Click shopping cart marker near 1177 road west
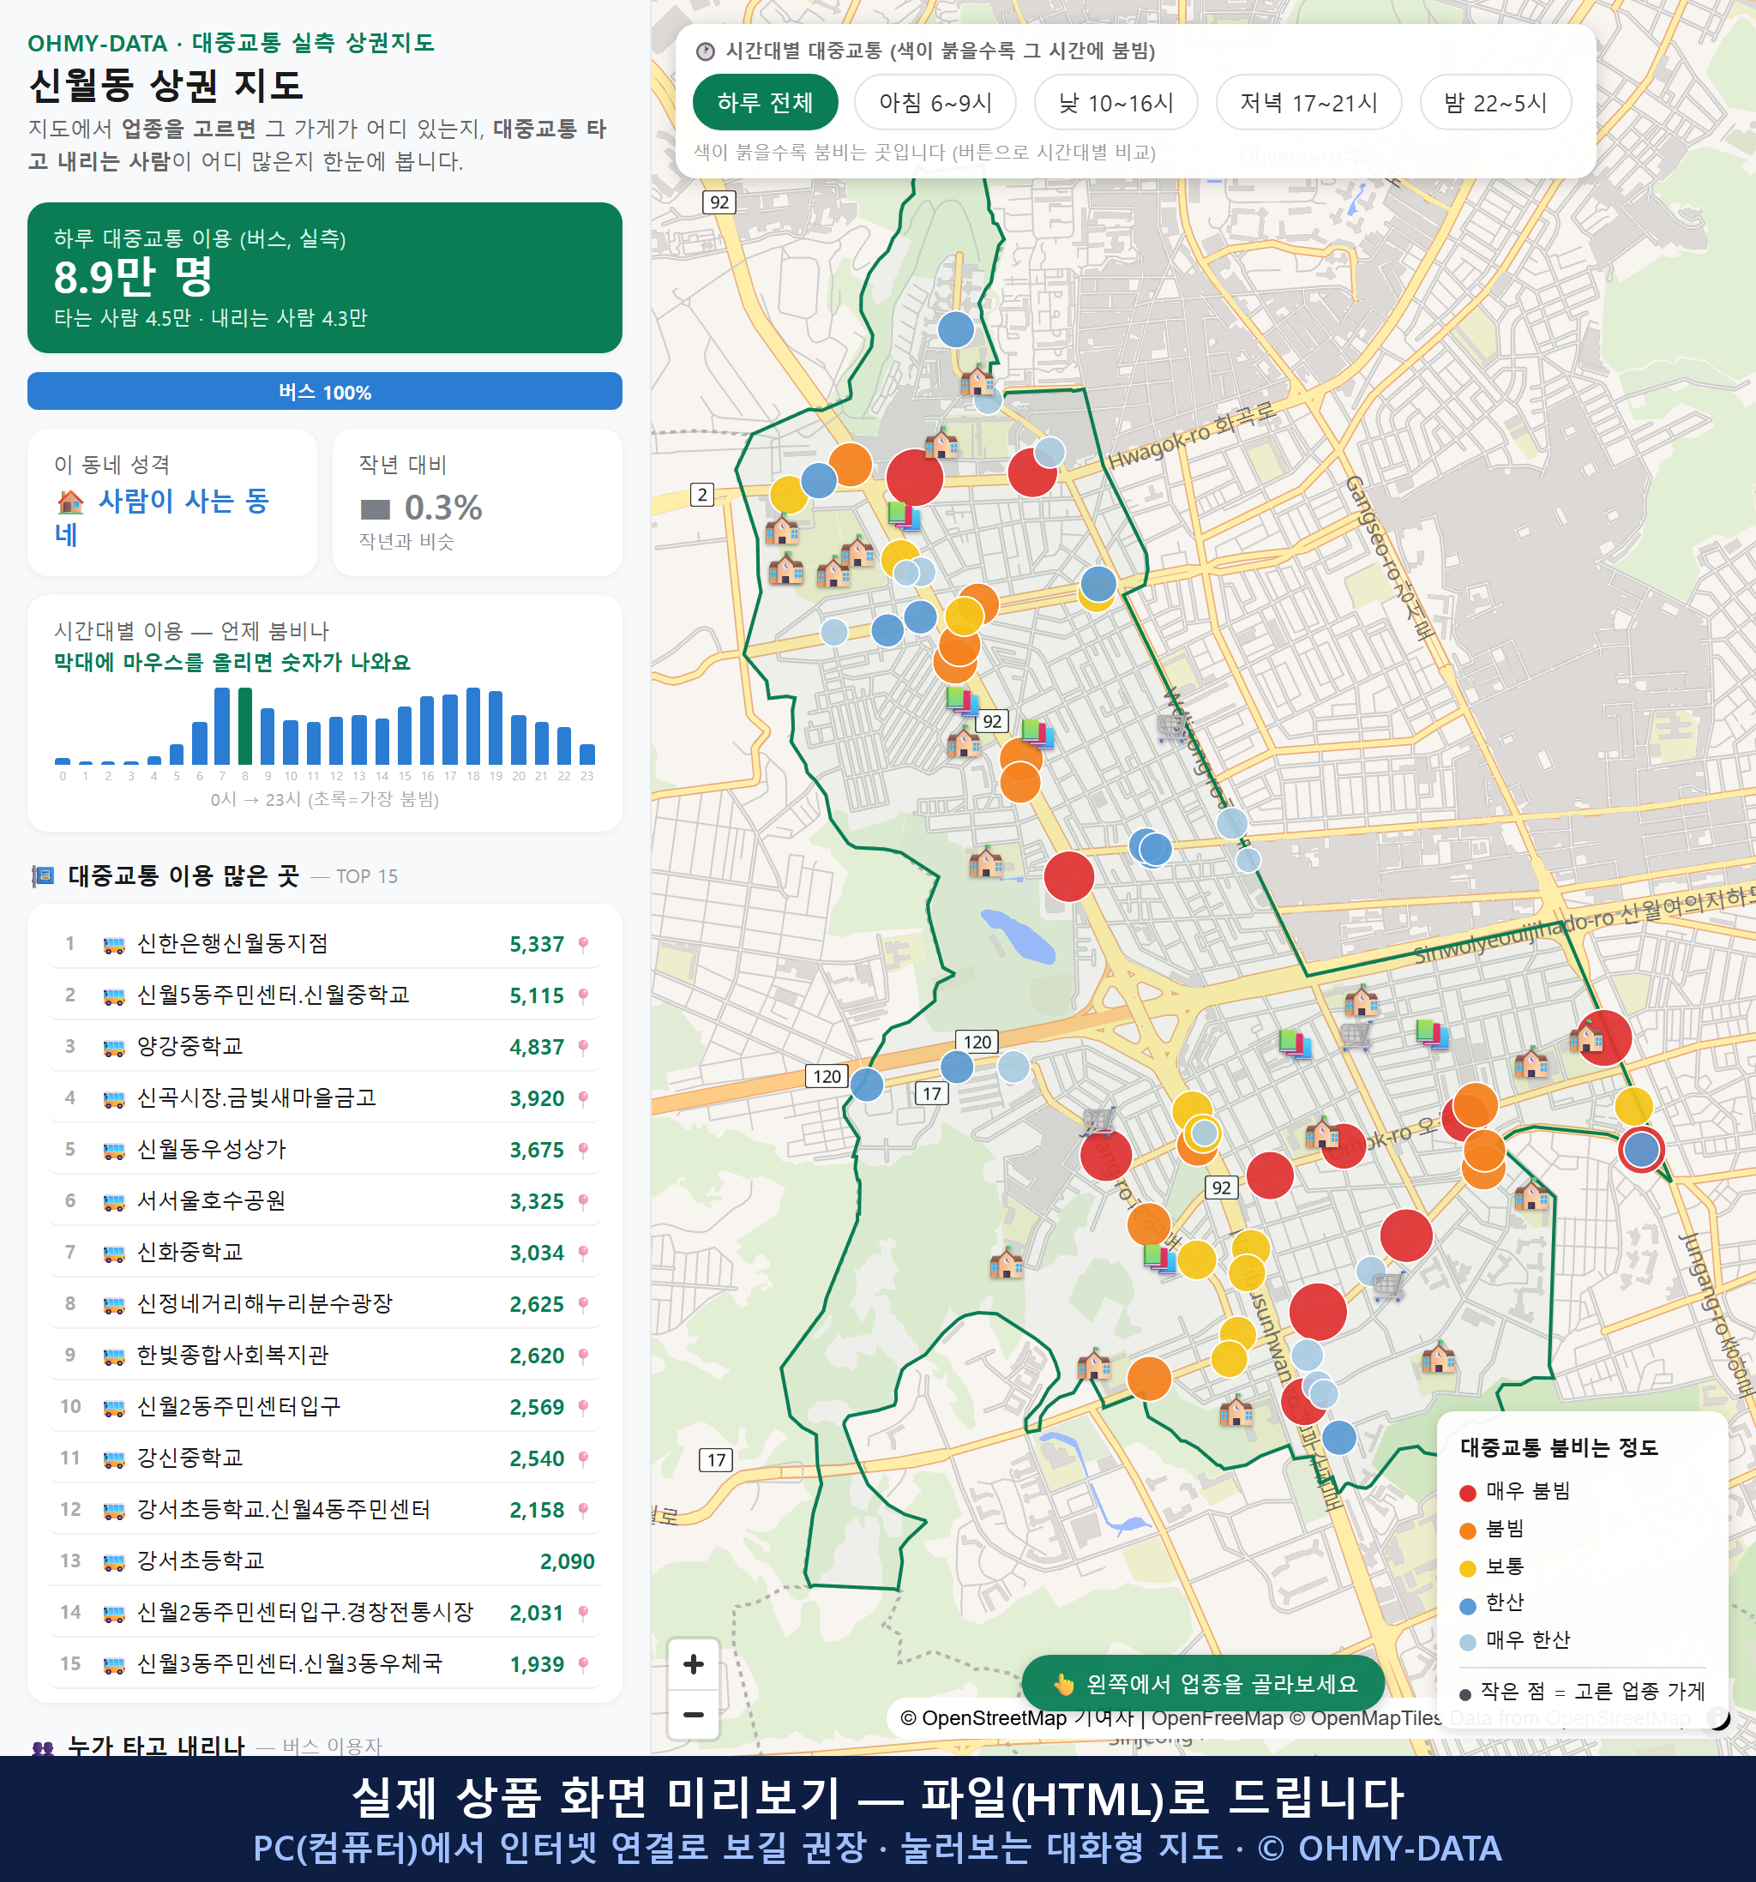1756x1882 pixels. click(x=1098, y=1121)
